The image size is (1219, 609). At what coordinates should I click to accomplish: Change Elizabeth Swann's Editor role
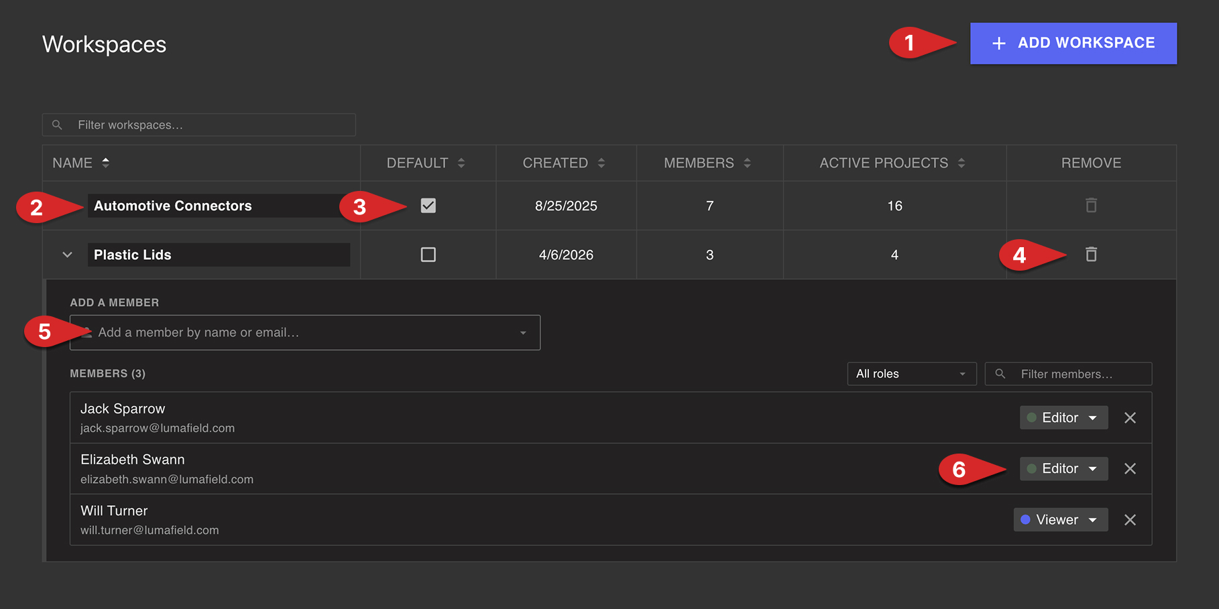pos(1063,468)
